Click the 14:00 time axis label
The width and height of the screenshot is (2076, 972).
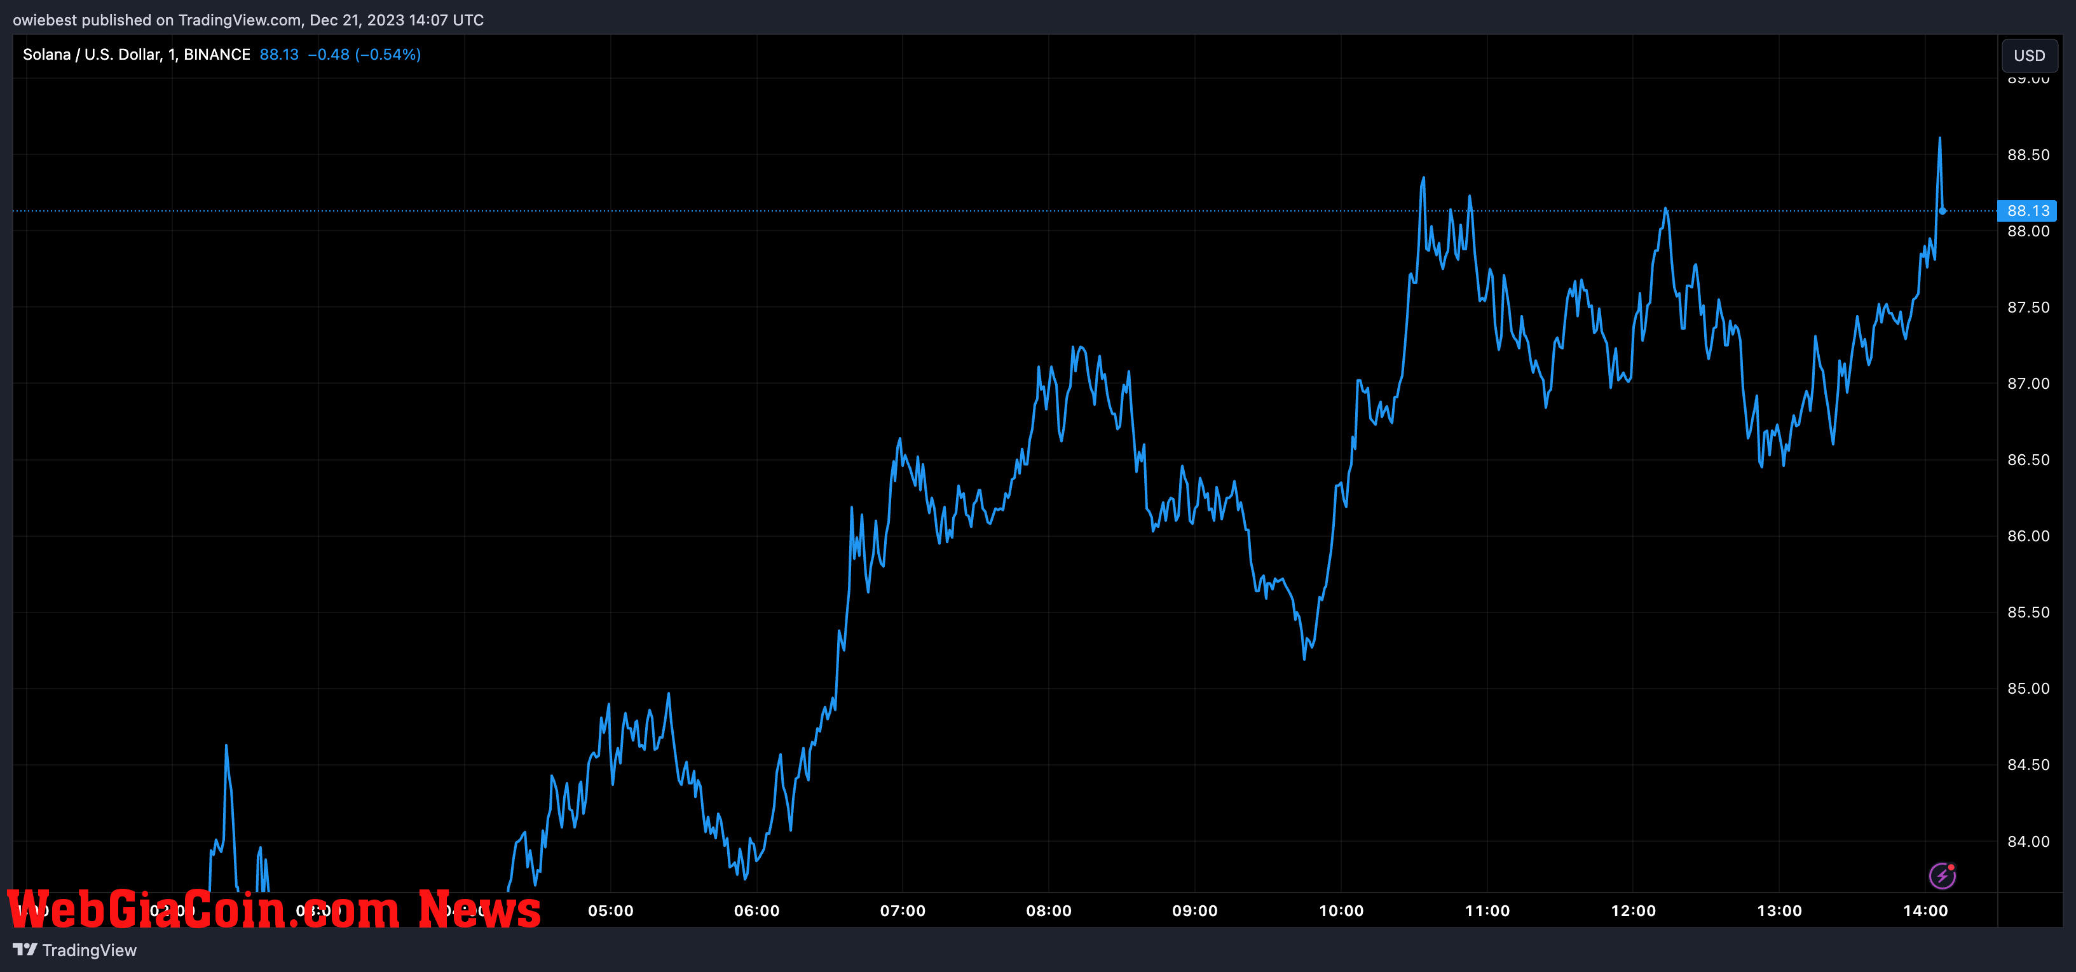coord(1925,911)
